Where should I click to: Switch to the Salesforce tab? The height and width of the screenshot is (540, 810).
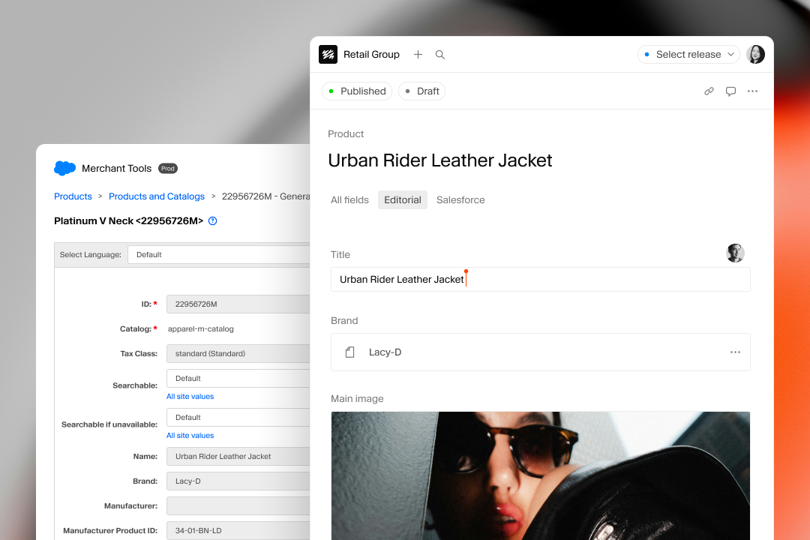click(x=460, y=200)
